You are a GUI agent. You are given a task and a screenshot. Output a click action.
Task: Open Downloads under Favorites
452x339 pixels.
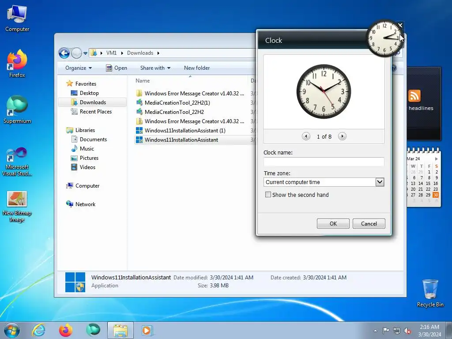(93, 102)
